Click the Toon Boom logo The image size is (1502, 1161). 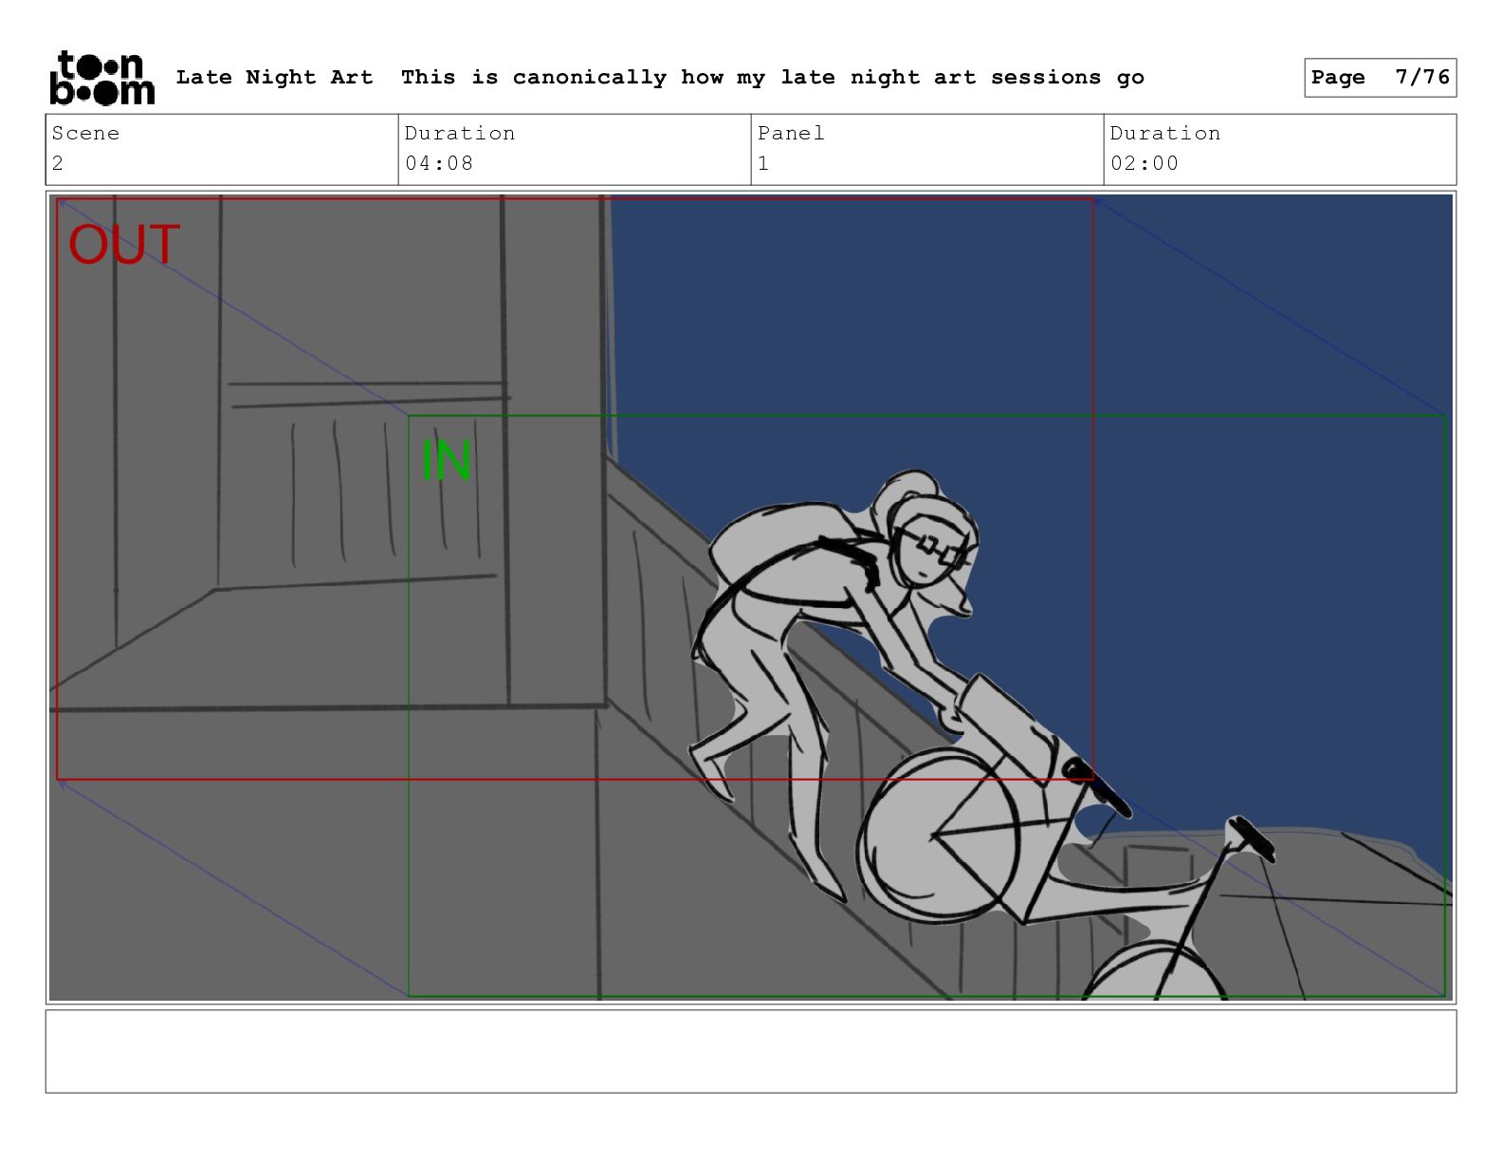tap(101, 78)
